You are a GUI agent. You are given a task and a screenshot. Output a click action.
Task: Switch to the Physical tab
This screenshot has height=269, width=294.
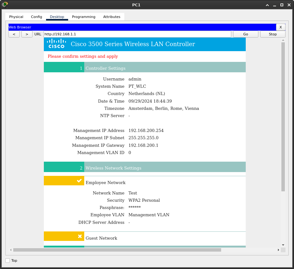click(x=16, y=17)
